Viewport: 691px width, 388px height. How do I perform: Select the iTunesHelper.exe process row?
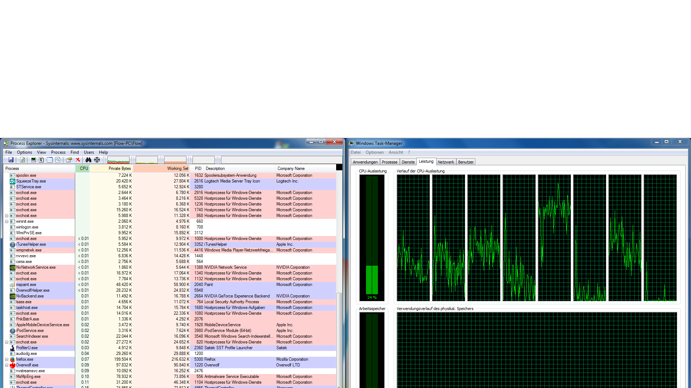31,244
